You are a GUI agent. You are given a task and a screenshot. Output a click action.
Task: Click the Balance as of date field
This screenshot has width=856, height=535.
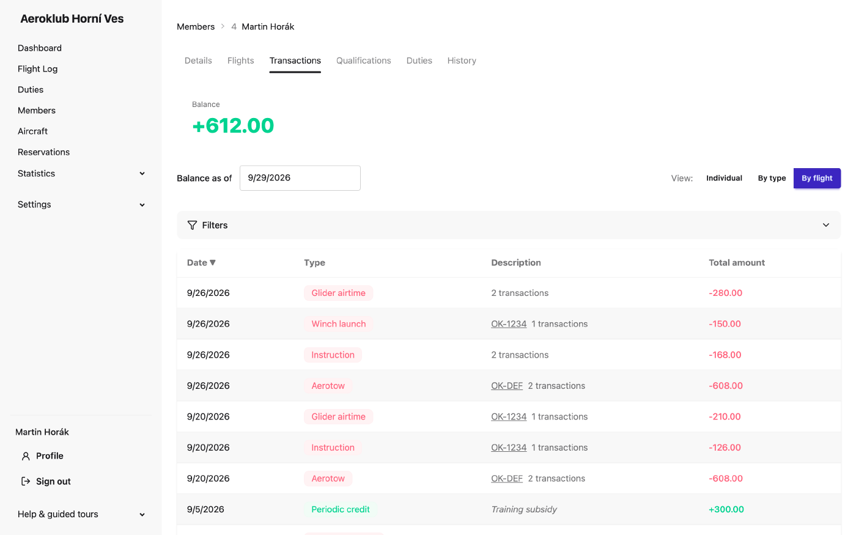tap(300, 178)
